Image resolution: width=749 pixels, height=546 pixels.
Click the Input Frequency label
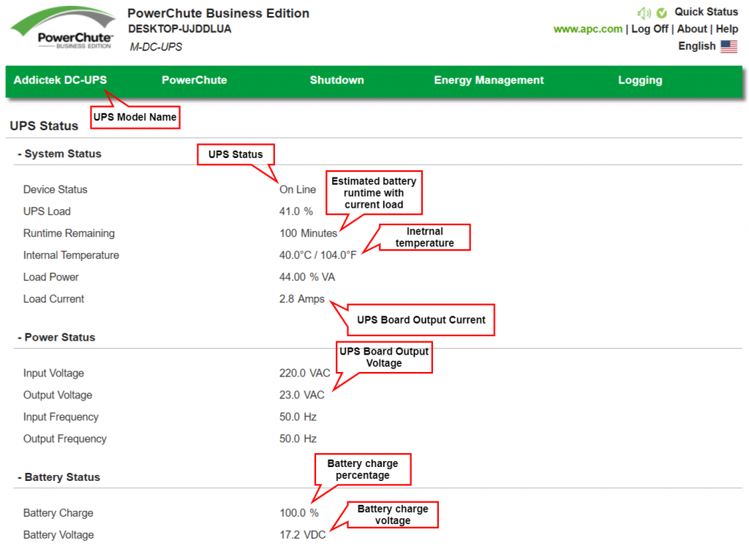(x=61, y=417)
